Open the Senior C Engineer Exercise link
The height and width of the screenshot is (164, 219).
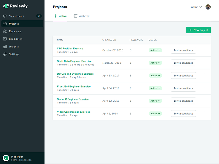point(73,99)
